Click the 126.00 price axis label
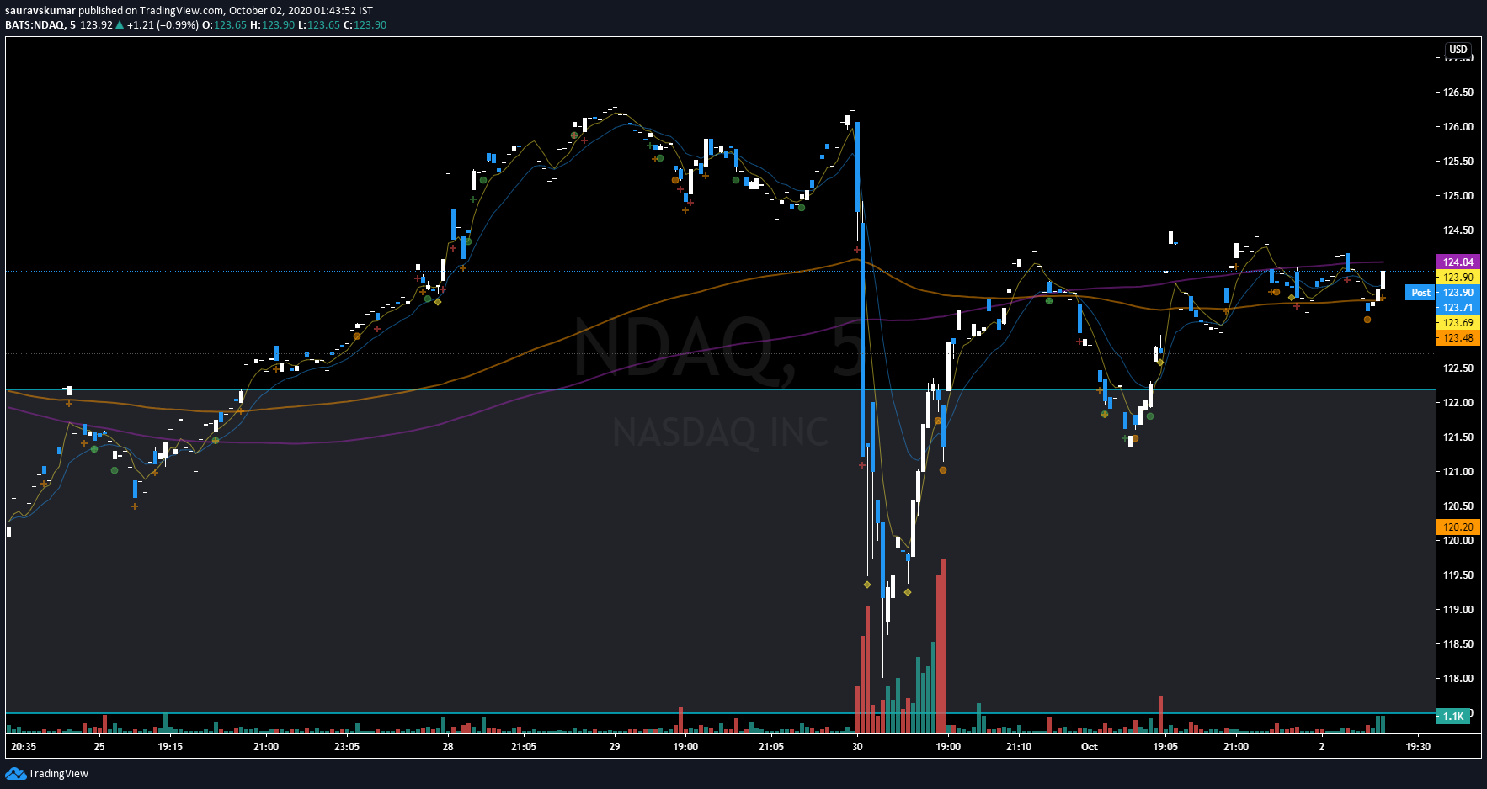The width and height of the screenshot is (1487, 789). click(x=1458, y=127)
